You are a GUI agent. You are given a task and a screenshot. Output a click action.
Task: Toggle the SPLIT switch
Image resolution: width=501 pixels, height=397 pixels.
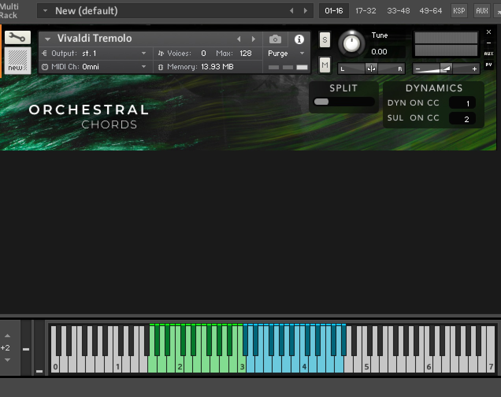click(x=343, y=102)
